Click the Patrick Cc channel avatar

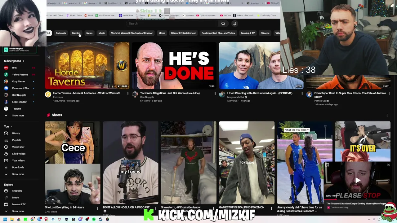coord(309,94)
